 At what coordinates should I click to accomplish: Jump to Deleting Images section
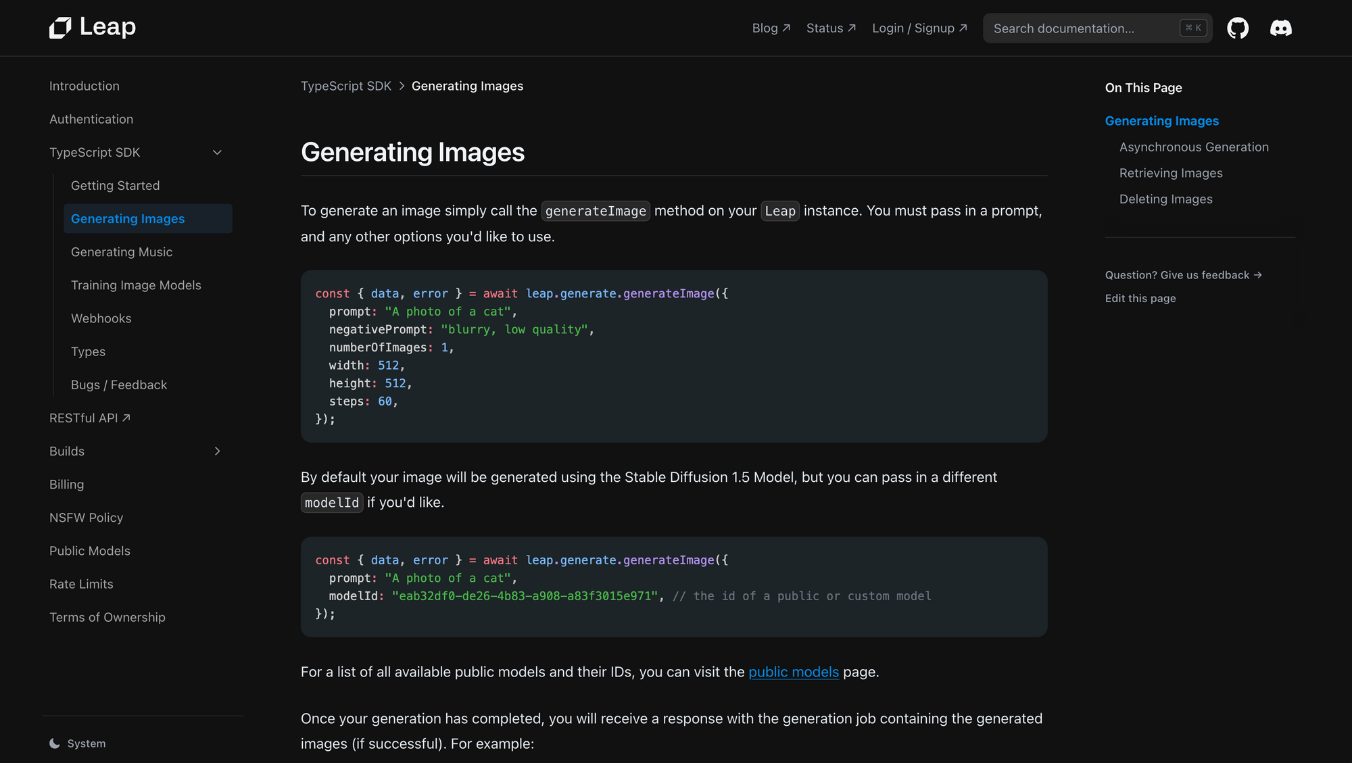coord(1165,199)
